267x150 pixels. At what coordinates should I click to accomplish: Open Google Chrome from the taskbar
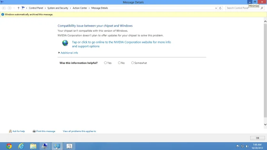click(x=9, y=146)
